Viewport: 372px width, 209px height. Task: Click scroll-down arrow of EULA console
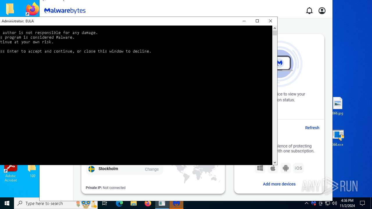tap(275, 163)
